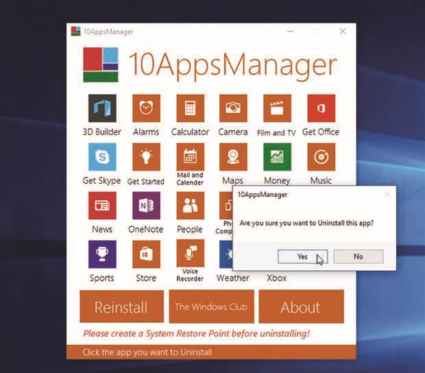Click the 'Click the app you want to Uninstall' status

(147, 352)
